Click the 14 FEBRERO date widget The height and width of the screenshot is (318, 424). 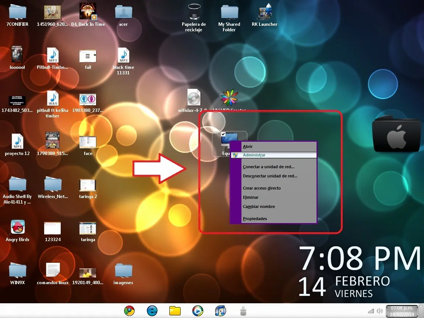tap(344, 287)
